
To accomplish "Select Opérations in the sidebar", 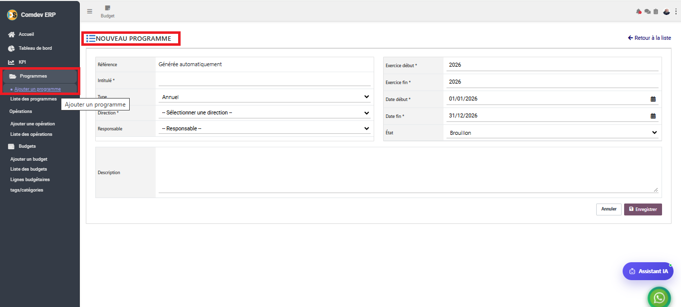I will point(20,111).
